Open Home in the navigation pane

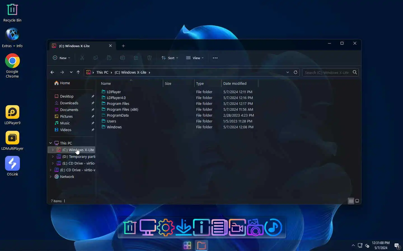point(62,83)
